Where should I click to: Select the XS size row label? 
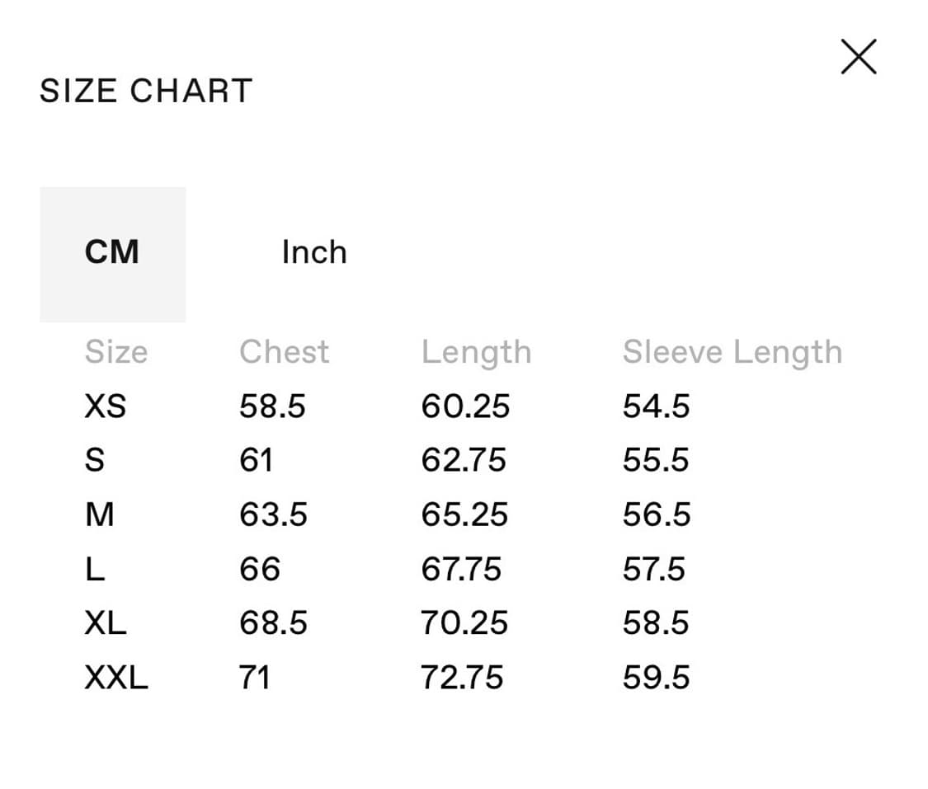tap(106, 406)
